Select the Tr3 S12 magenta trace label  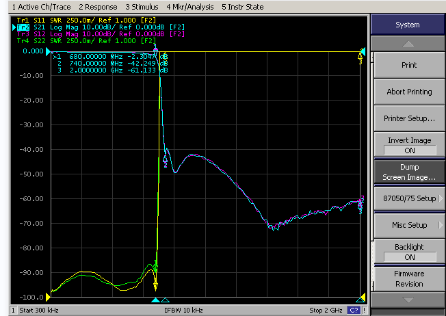click(101, 34)
